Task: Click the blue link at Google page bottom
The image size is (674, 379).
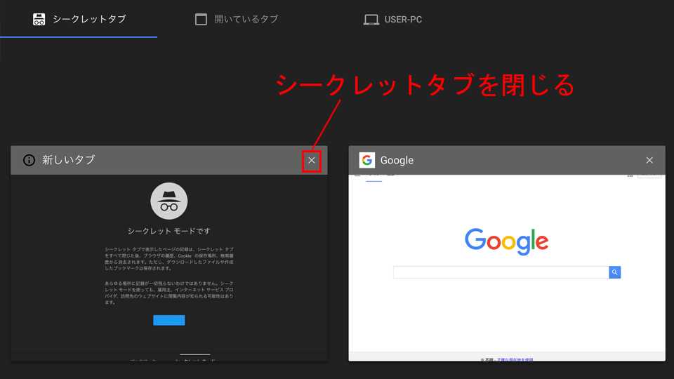Action: pos(515,359)
